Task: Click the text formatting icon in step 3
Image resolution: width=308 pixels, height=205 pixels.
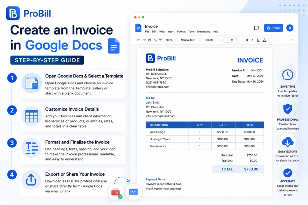Action: [31, 148]
